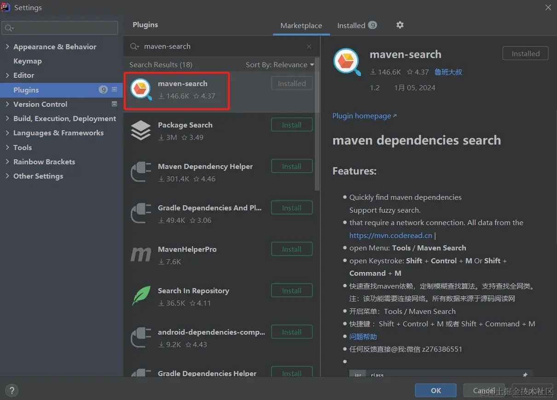The image size is (557, 400).
Task: Install the Package Search plugin
Action: pos(292,125)
